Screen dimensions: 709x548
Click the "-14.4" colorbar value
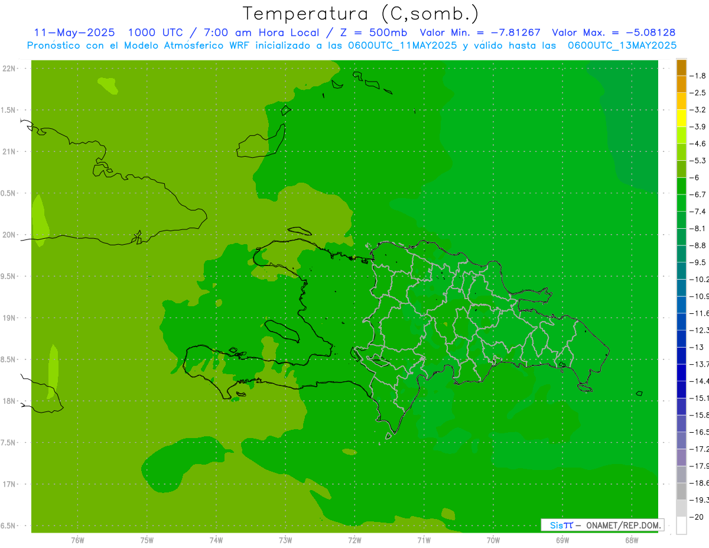point(699,381)
